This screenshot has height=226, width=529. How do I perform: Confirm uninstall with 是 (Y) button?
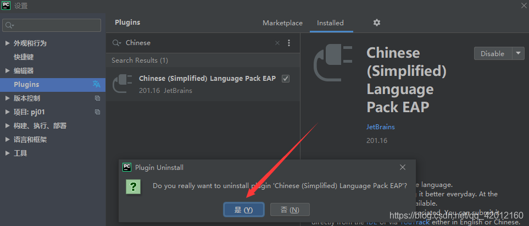(243, 210)
